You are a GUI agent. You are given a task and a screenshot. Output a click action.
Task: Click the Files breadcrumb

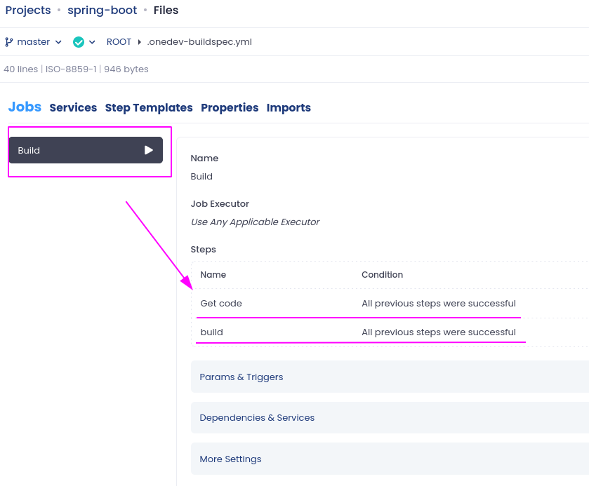(x=166, y=10)
